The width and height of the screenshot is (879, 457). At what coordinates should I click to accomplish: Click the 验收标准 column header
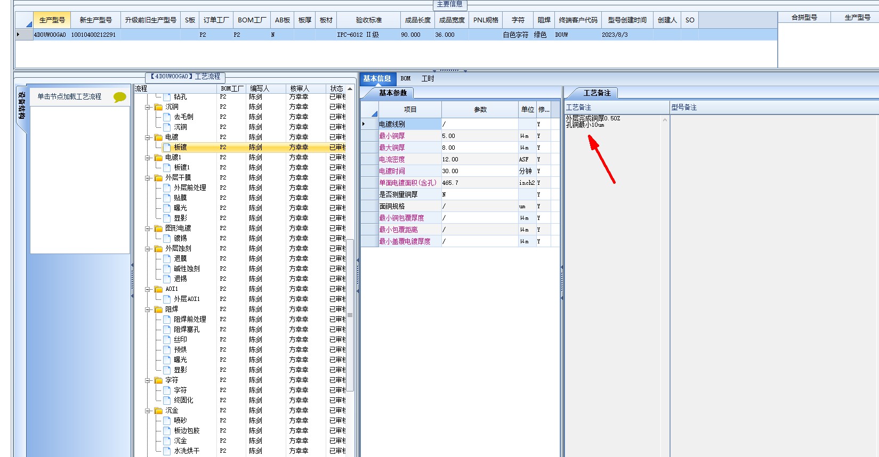pos(369,20)
